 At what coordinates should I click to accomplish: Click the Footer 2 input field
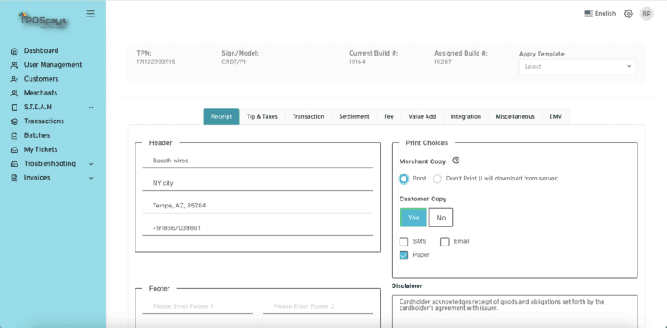(x=318, y=306)
